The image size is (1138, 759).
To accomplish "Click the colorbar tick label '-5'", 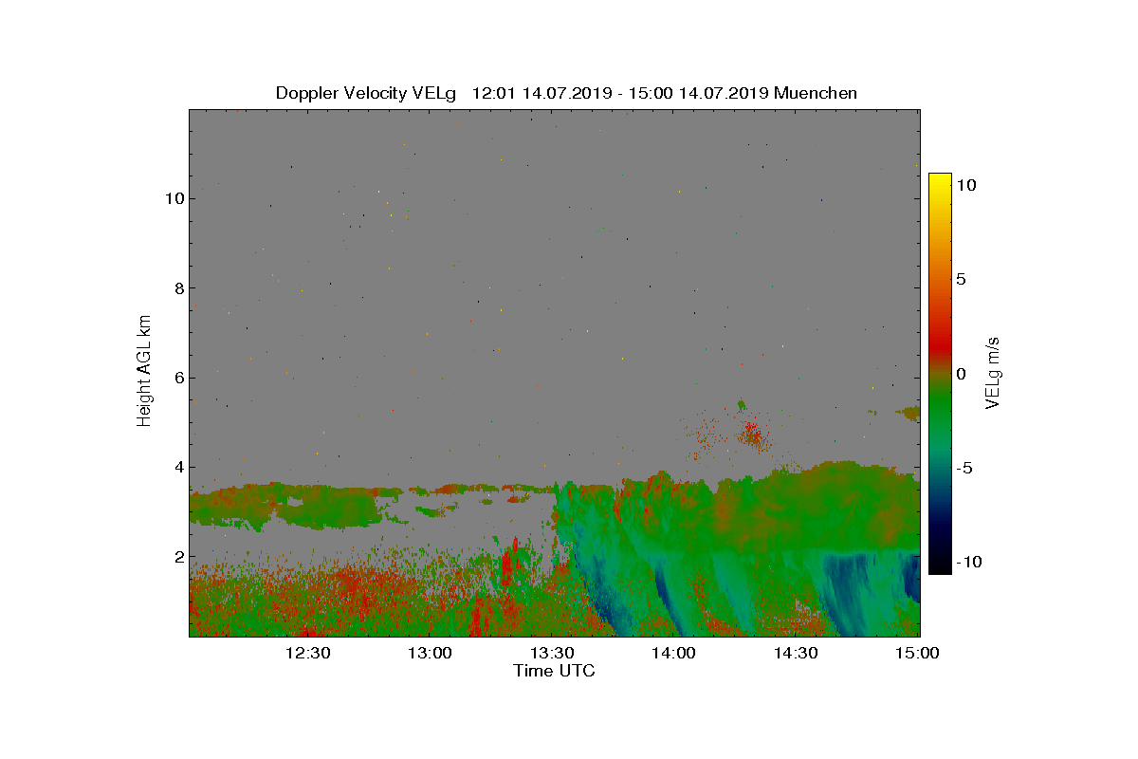I will pos(964,468).
